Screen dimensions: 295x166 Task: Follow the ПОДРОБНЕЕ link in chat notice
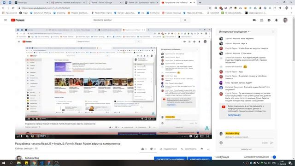click(x=234, y=115)
